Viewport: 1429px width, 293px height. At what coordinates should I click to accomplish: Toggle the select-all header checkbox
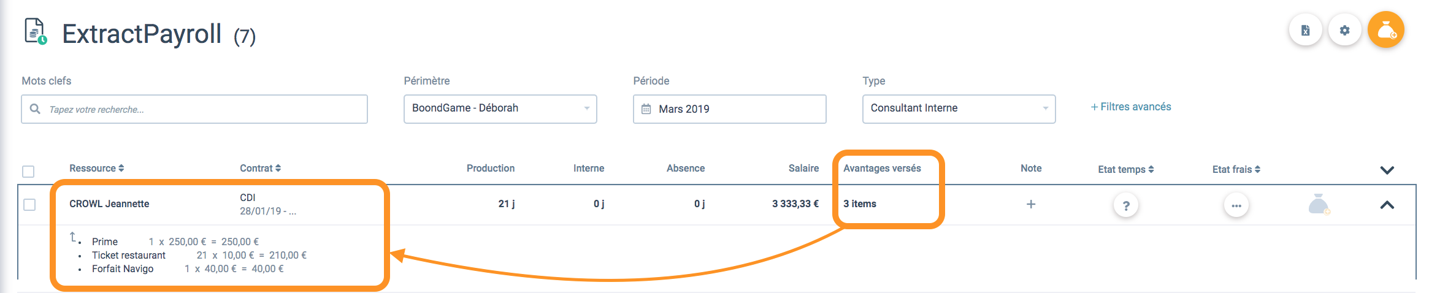(28, 171)
